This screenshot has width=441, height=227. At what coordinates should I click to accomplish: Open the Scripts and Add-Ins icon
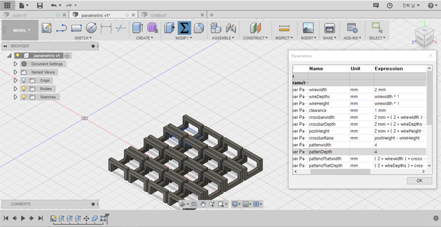pyautogui.click(x=352, y=28)
